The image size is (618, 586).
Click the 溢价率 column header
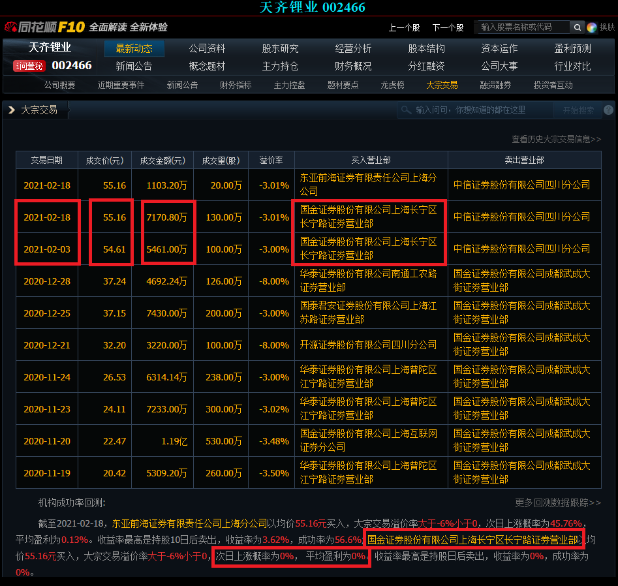(x=271, y=161)
